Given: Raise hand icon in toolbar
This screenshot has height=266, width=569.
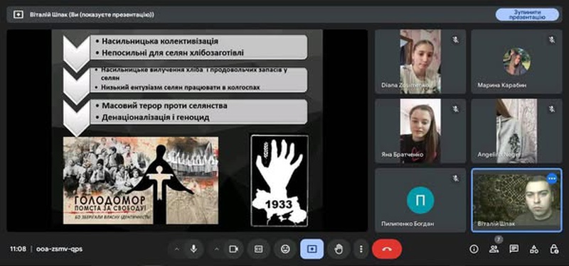Looking at the screenshot, I should 339,249.
